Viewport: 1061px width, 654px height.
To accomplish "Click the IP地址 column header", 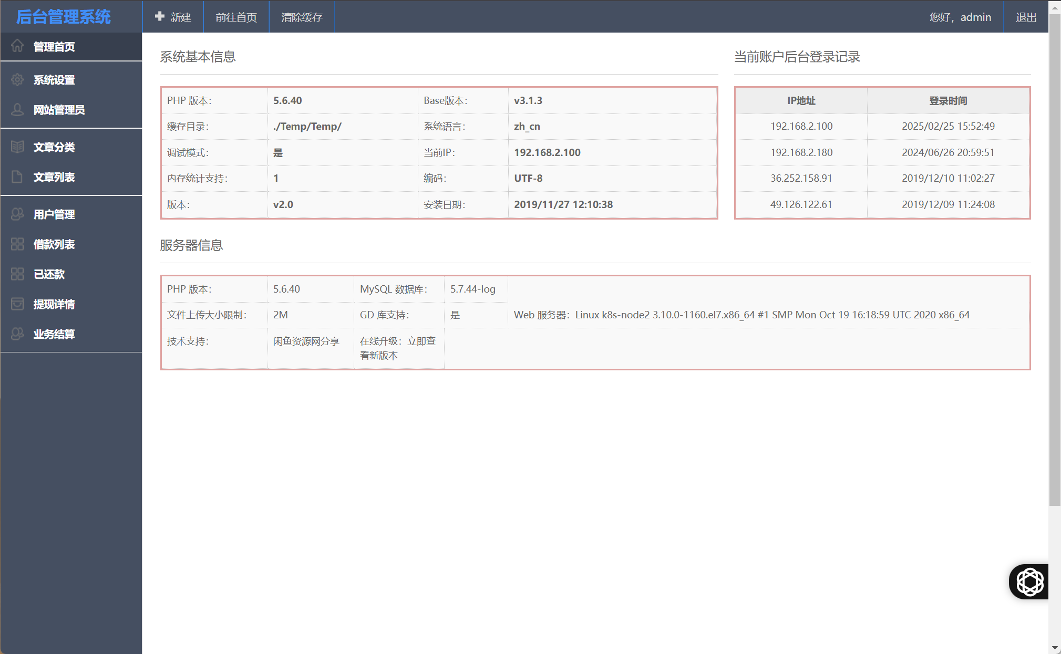I will coord(801,100).
